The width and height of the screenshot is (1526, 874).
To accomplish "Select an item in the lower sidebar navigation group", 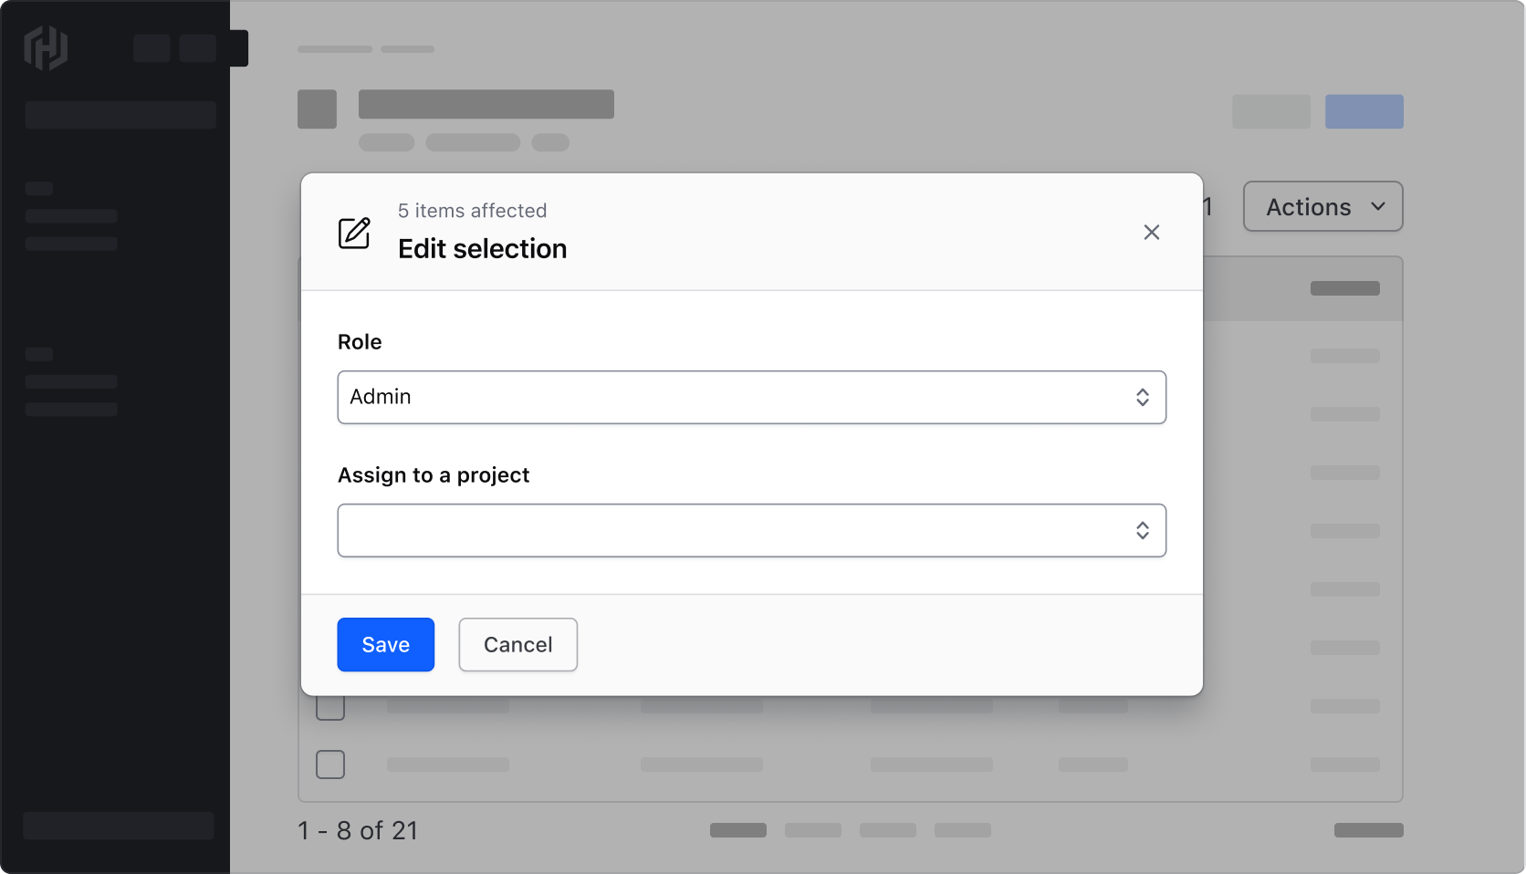I will click(x=71, y=381).
